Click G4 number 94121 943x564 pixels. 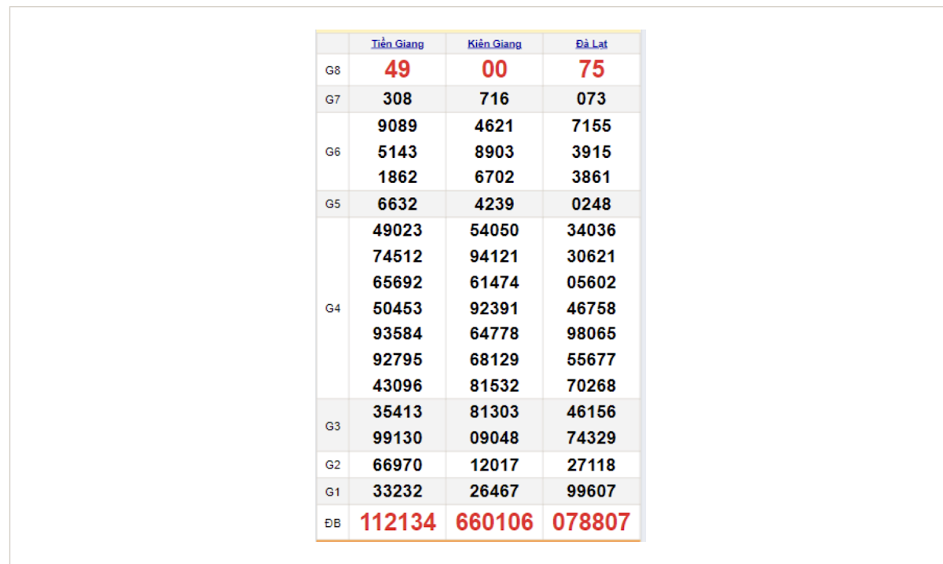pos(494,256)
